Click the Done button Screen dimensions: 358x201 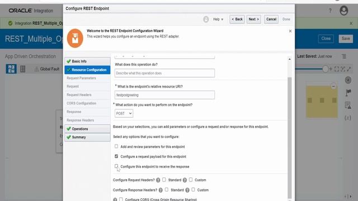point(286,20)
